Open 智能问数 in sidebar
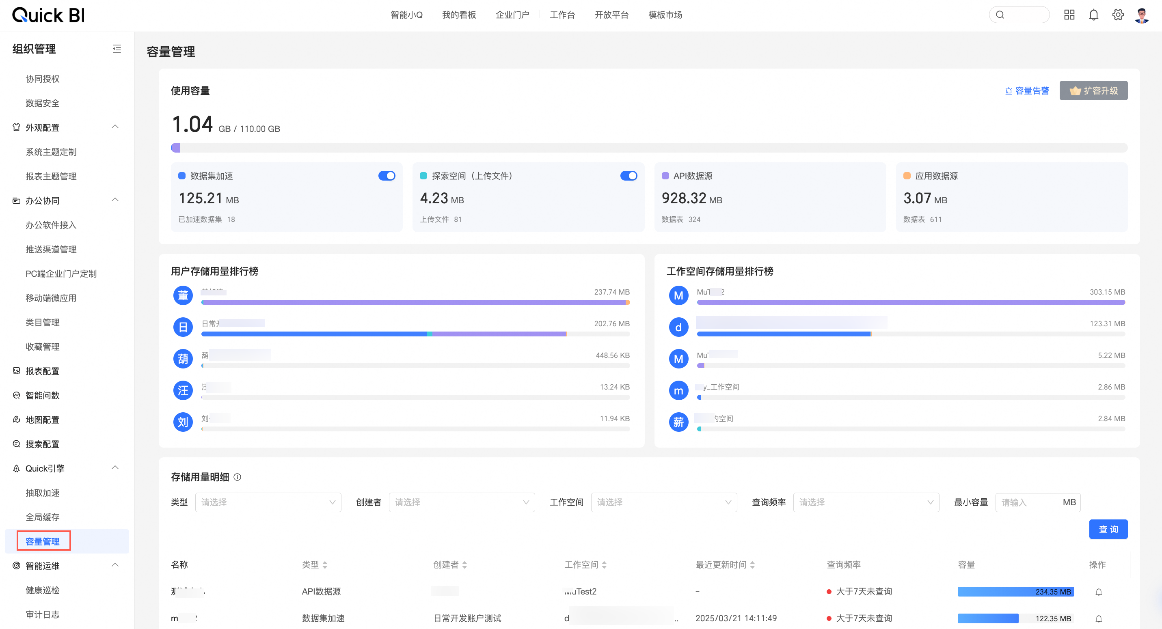Image resolution: width=1162 pixels, height=629 pixels. (x=42, y=395)
